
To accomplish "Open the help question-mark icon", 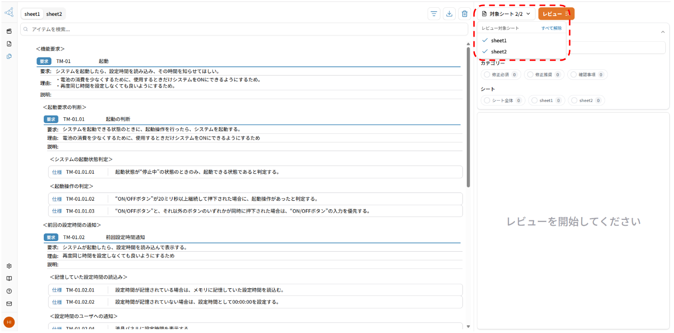I will click(x=9, y=291).
